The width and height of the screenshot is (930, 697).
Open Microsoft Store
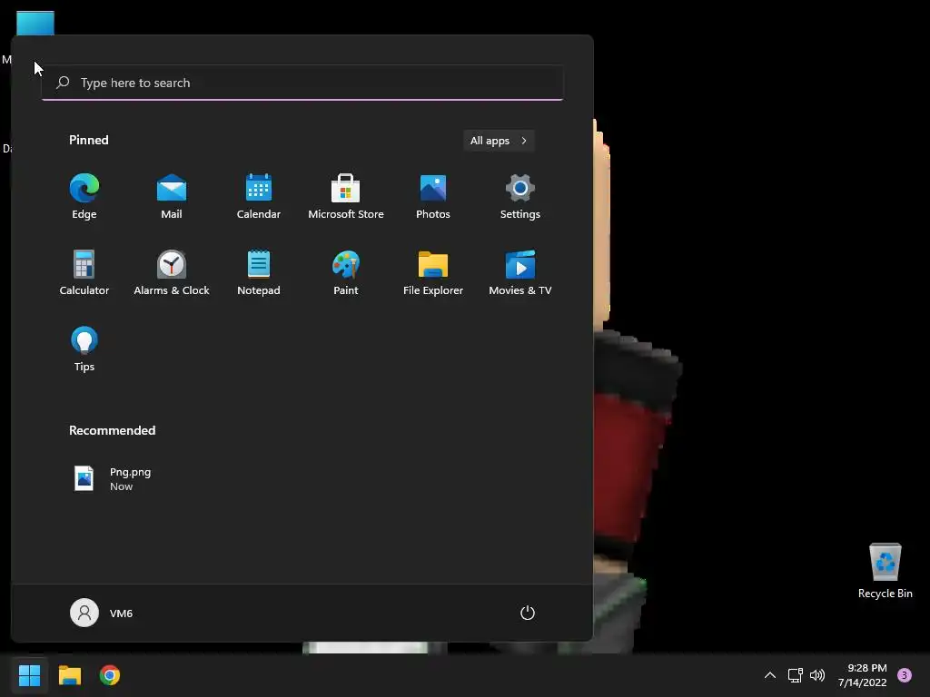point(346,197)
